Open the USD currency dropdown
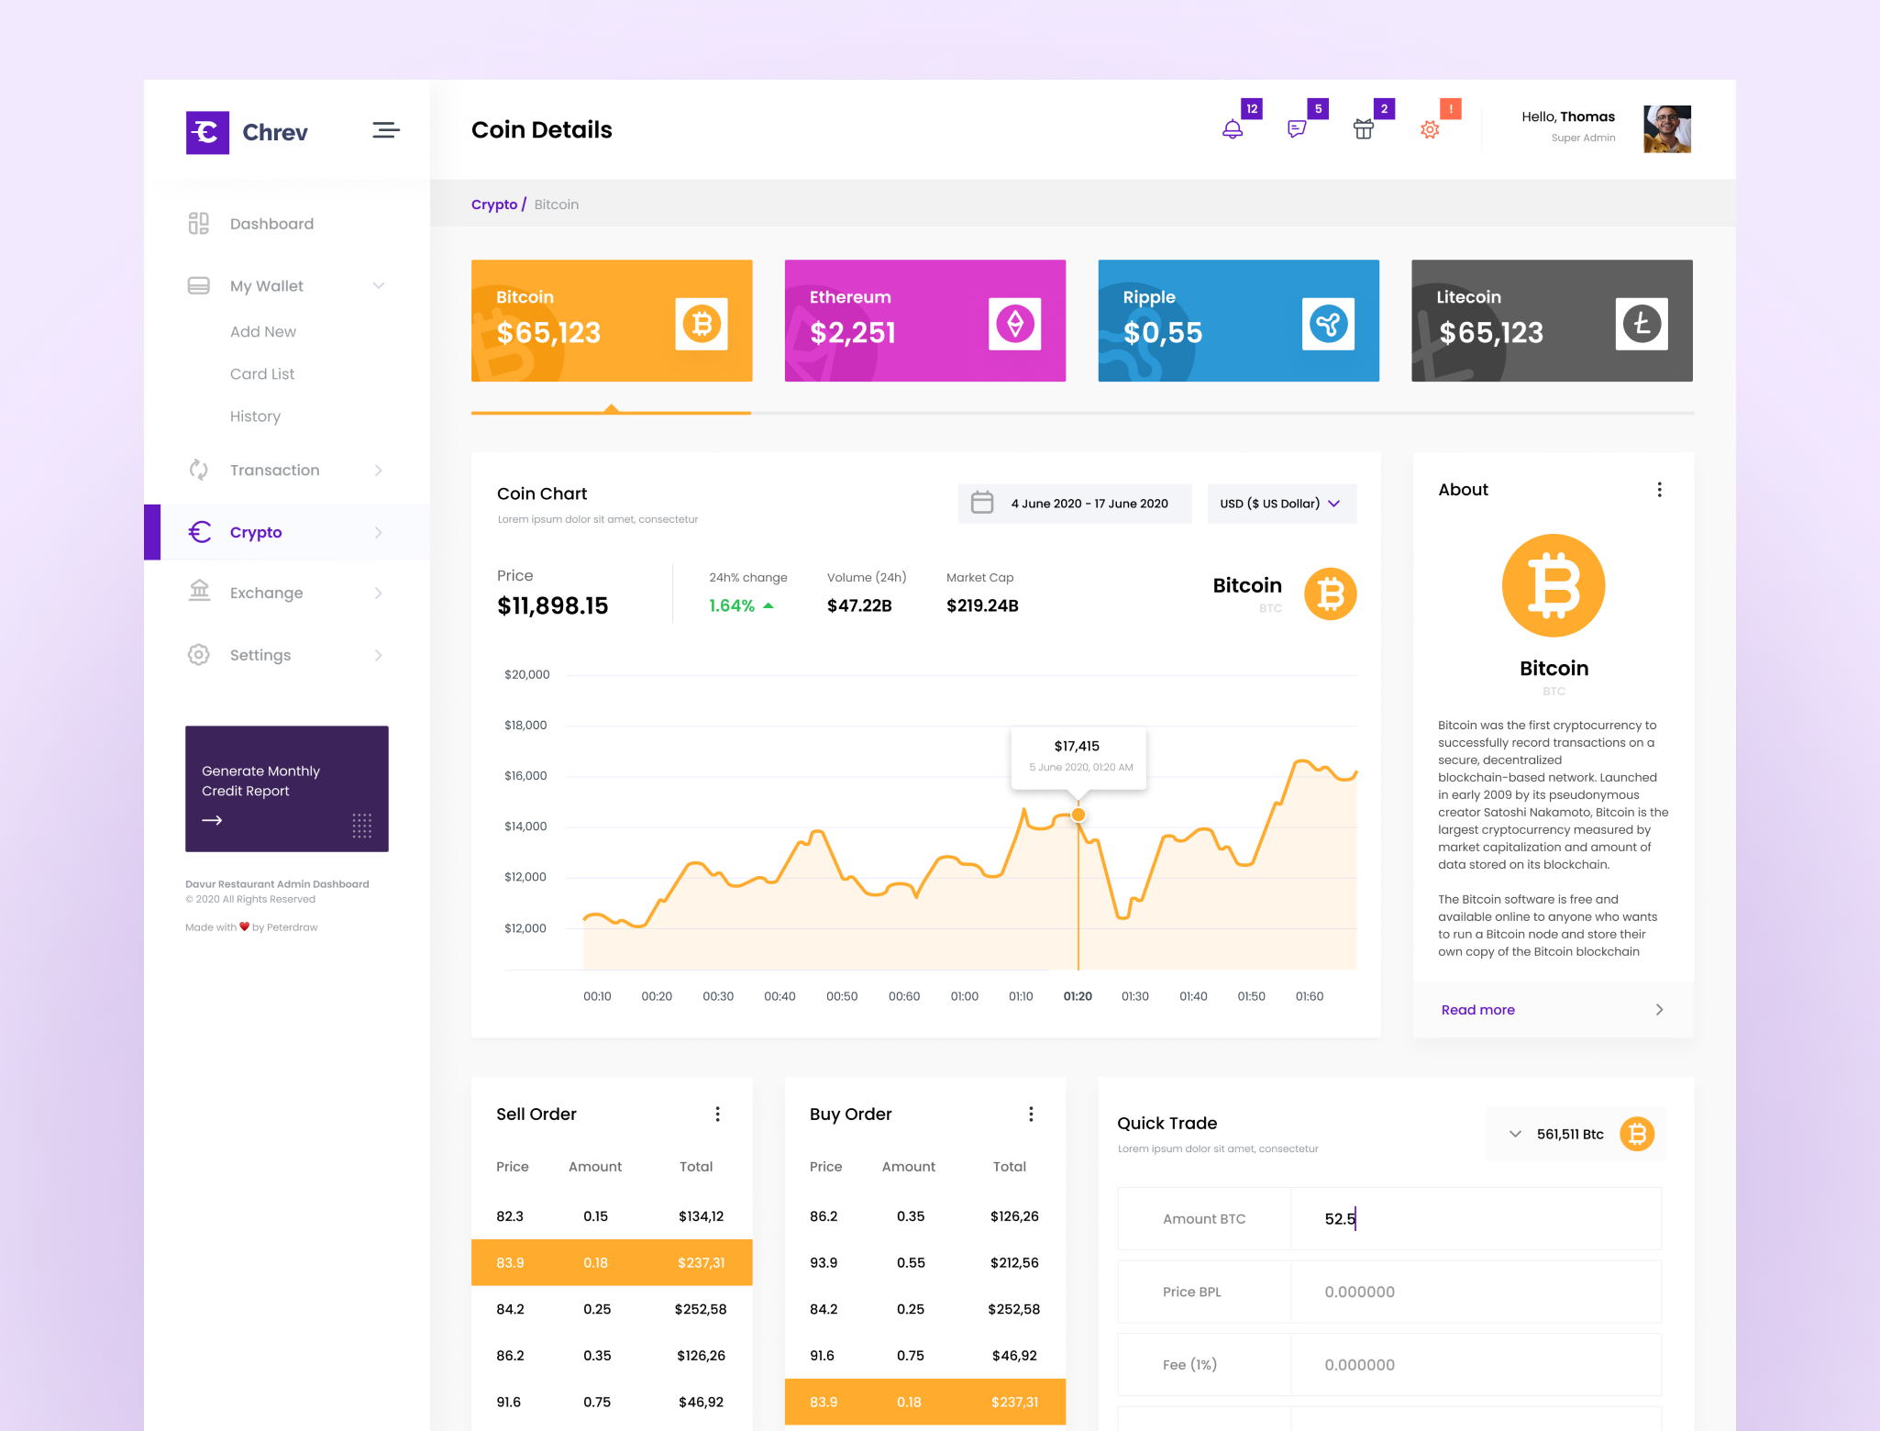The height and width of the screenshot is (1431, 1880). pos(1280,503)
